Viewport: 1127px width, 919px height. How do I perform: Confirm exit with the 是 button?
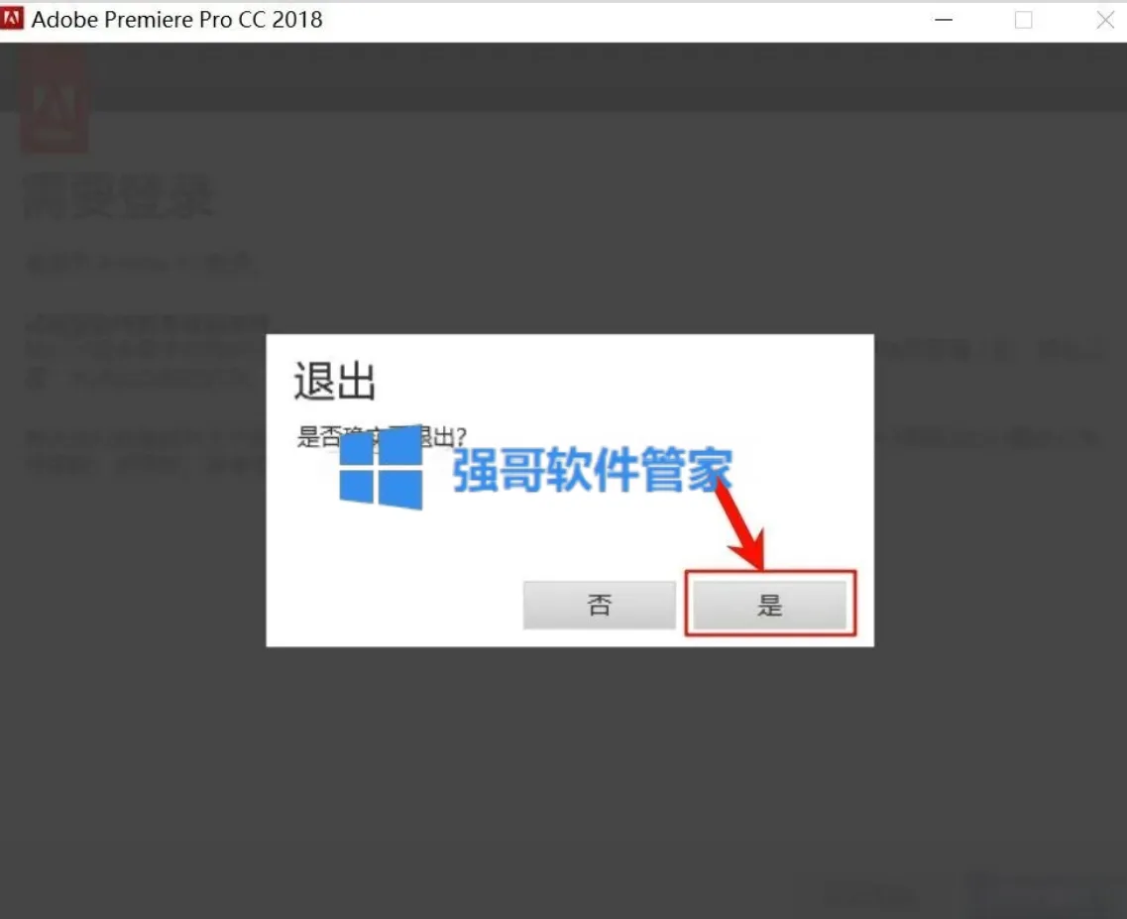click(770, 604)
